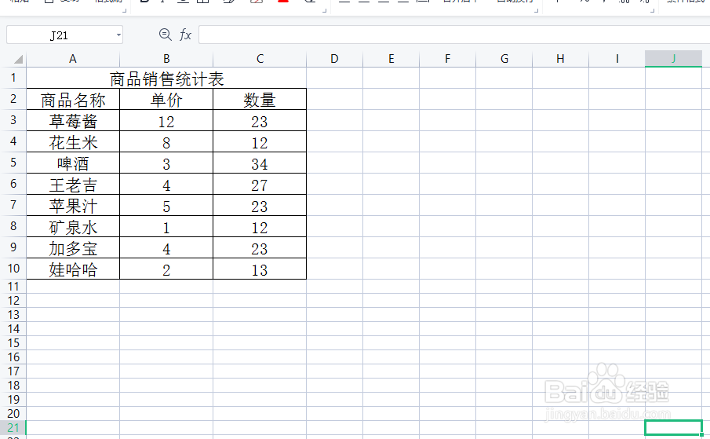Select row 20 header

pyautogui.click(x=13, y=414)
